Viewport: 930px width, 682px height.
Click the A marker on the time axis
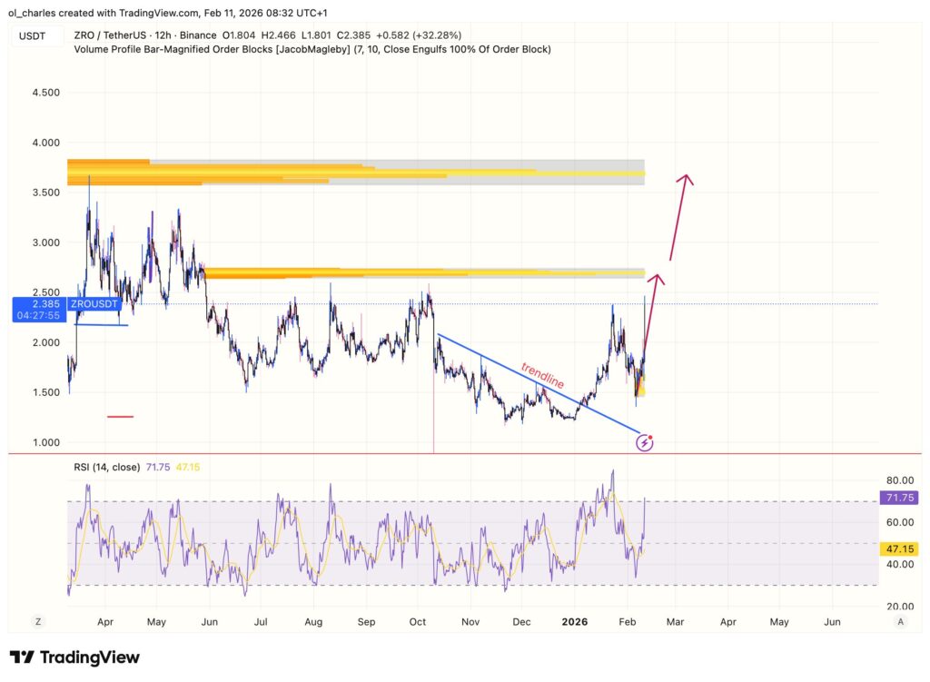click(900, 621)
